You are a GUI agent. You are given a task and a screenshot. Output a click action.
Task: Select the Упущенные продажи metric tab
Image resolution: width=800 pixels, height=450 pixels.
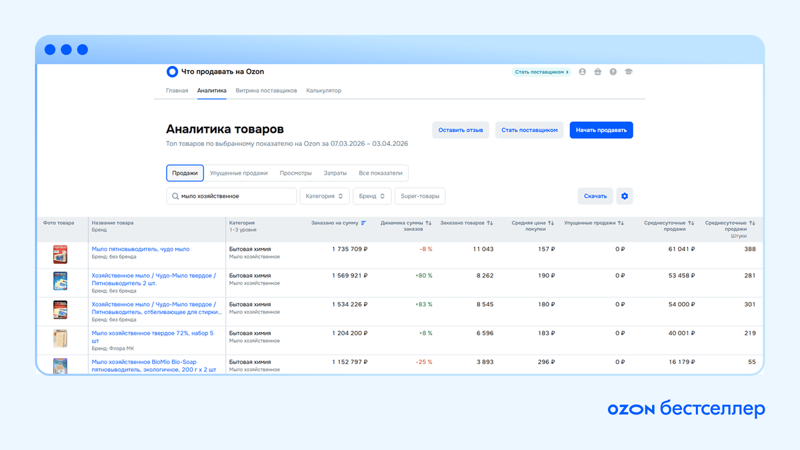pos(239,173)
